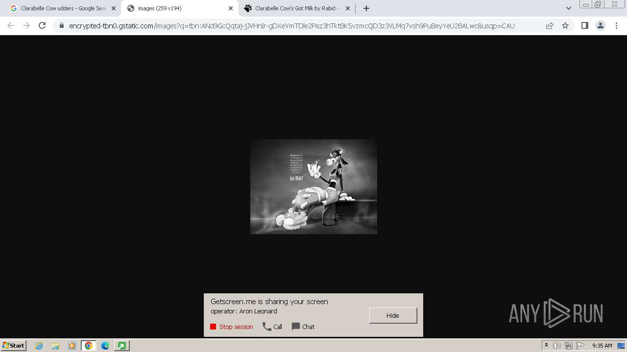The image size is (627, 352).
Task: Share this page icon in address bar
Action: [x=550, y=25]
